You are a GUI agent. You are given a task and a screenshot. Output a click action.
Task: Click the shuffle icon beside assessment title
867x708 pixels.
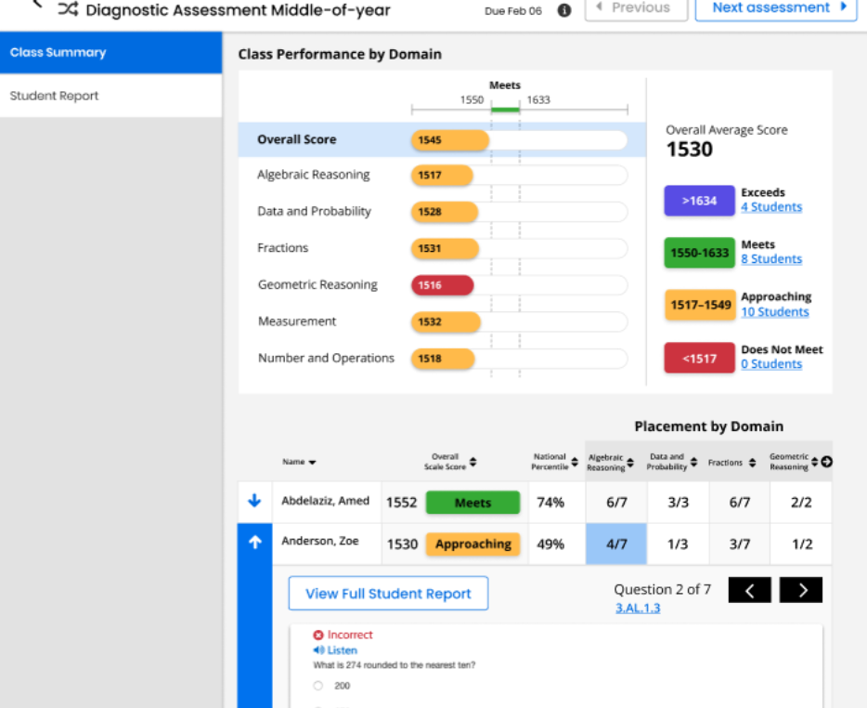coord(68,10)
